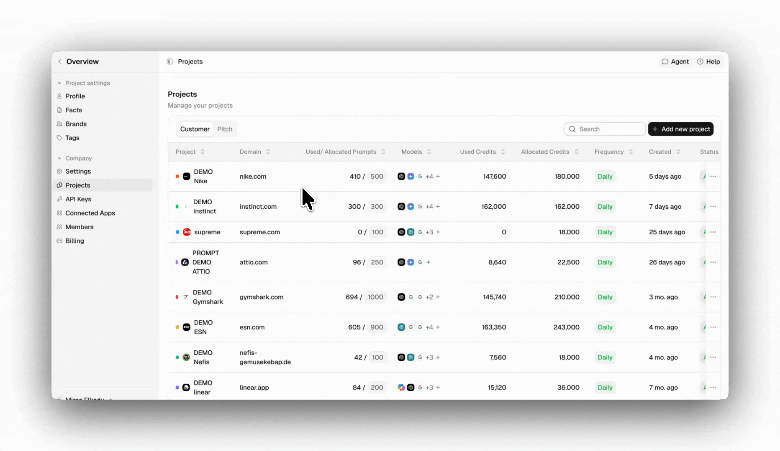
Task: Click the DEMO Instinct project name
Action: [205, 206]
